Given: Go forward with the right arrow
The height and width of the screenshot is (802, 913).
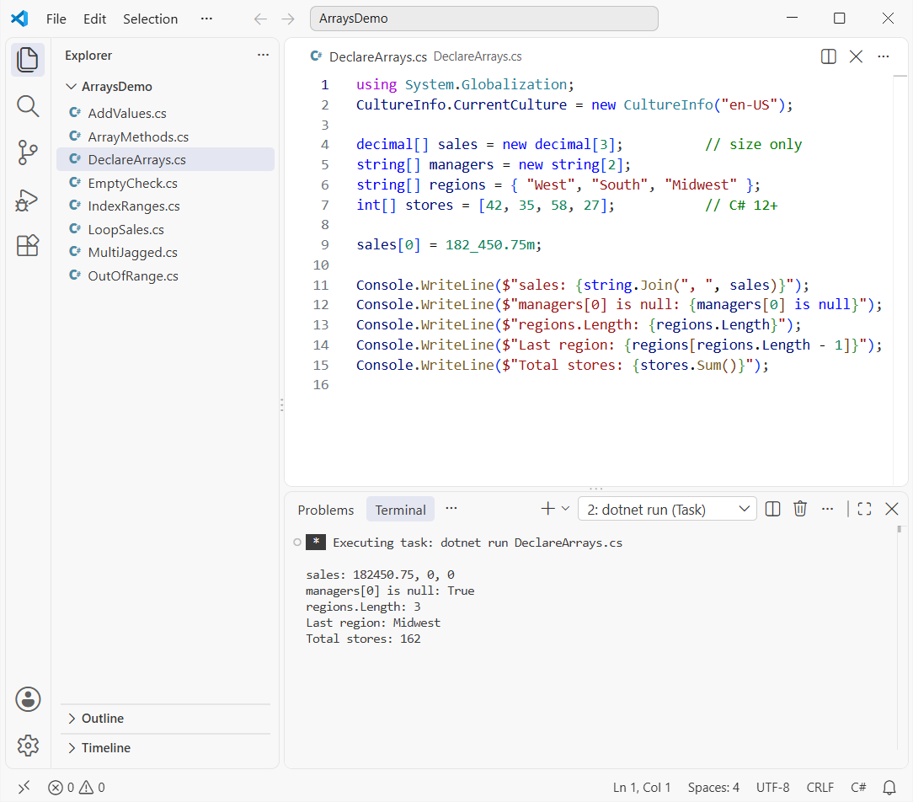Looking at the screenshot, I should coord(288,19).
